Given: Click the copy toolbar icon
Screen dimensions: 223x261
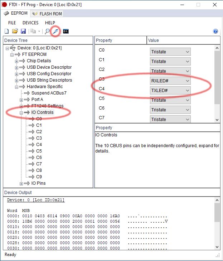Looking at the screenshot, I should 33,31.
